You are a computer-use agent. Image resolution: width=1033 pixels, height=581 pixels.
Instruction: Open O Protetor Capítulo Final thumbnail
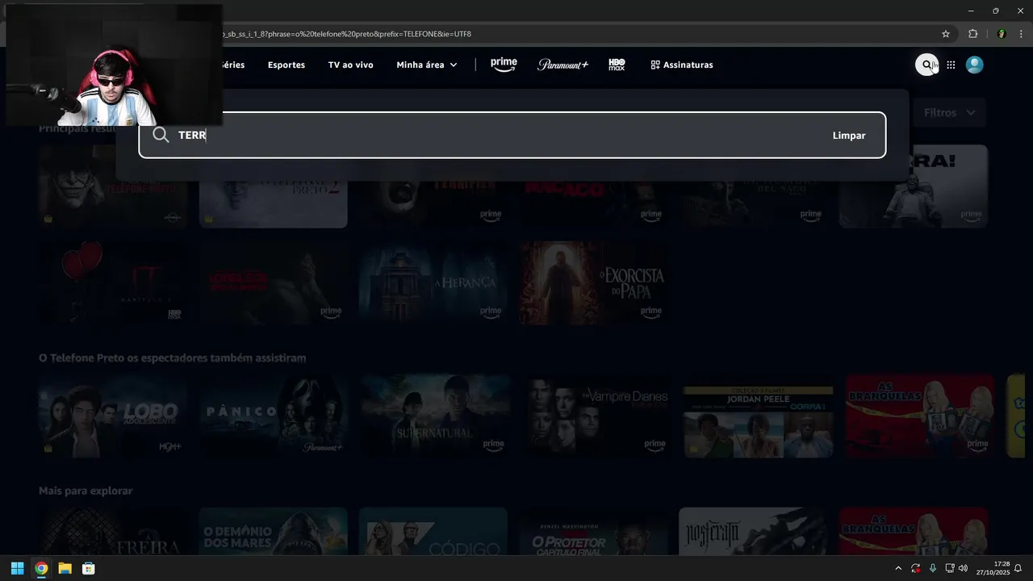point(593,532)
